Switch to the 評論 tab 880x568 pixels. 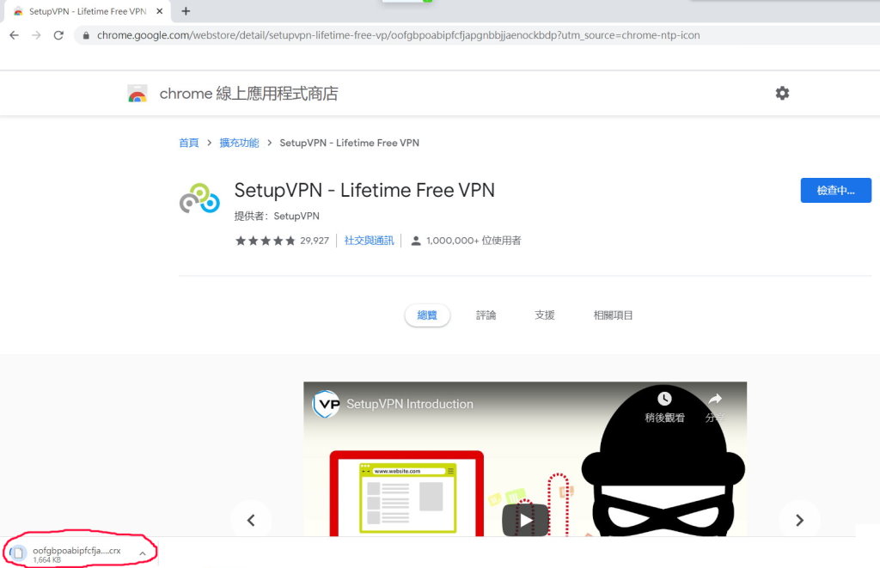(x=486, y=315)
